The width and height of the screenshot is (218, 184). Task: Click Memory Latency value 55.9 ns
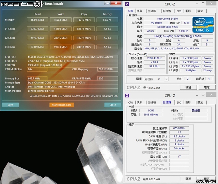point(107,20)
